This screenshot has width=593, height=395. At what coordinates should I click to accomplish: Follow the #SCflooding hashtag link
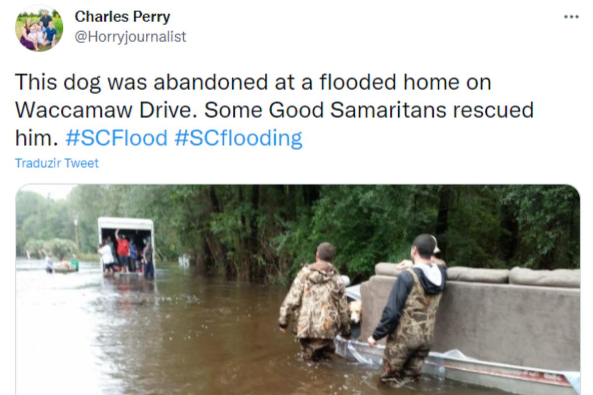coord(238,138)
